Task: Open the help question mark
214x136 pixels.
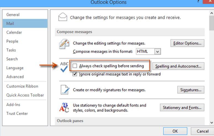Action: (198, 1)
